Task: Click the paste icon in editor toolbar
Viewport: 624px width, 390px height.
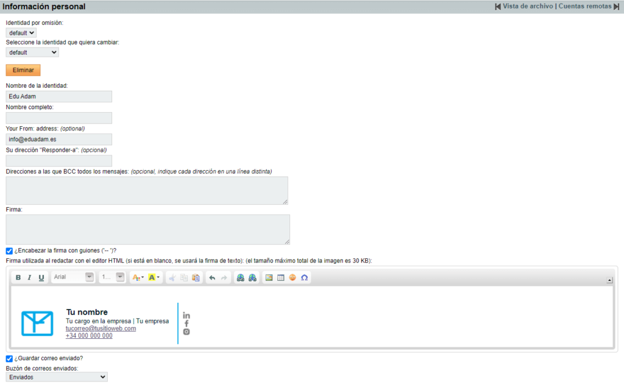Action: pyautogui.click(x=196, y=278)
